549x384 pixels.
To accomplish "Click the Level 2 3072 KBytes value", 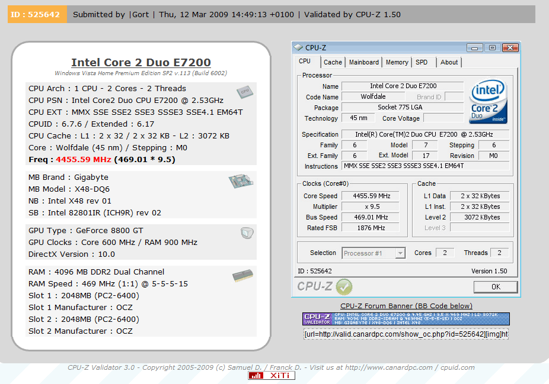I will pyautogui.click(x=480, y=217).
